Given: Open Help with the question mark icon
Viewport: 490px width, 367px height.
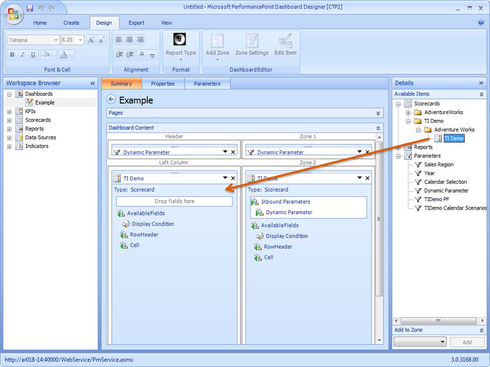Looking at the screenshot, I should pyautogui.click(x=481, y=22).
